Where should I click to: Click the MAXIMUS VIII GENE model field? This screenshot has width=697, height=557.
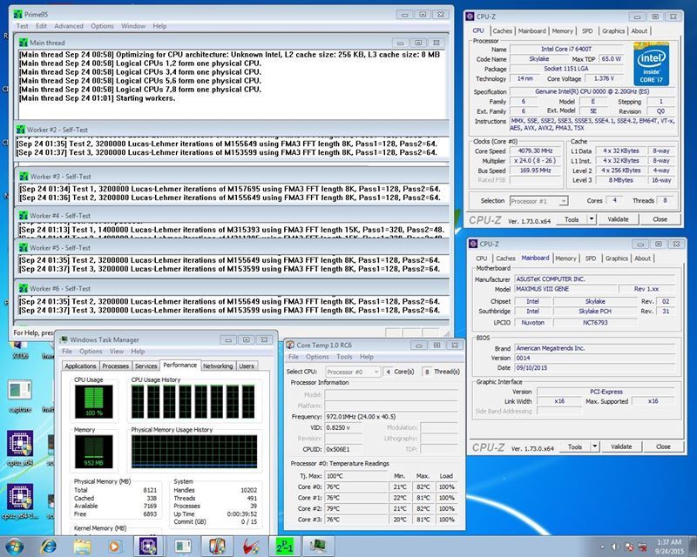point(565,289)
